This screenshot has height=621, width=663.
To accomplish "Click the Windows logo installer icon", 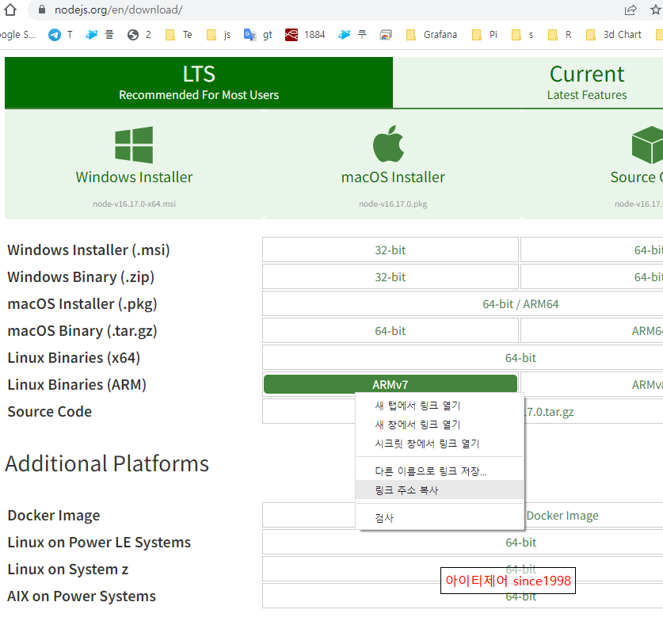I will 134,145.
